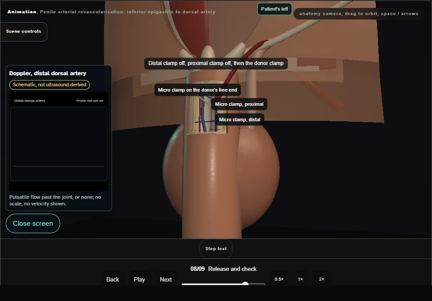Click 'Pulsatile flow past the joint' description
The width and height of the screenshot is (432, 301).
[x=55, y=201]
